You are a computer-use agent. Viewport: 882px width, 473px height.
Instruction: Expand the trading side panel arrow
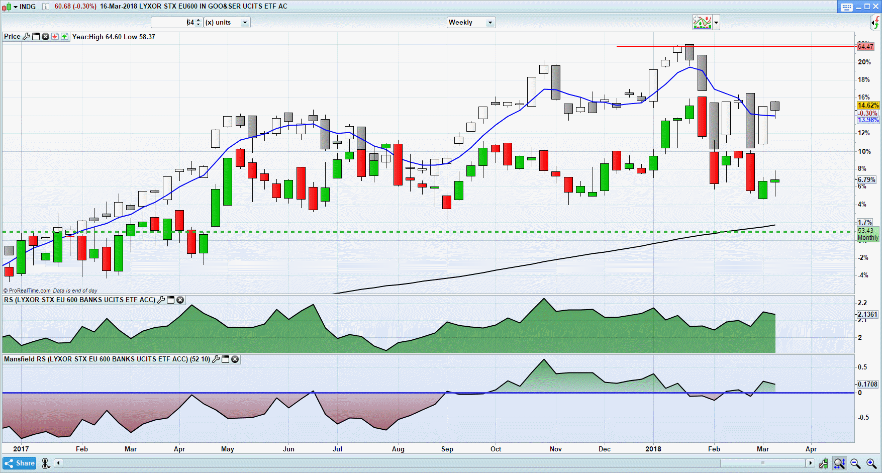875,22
